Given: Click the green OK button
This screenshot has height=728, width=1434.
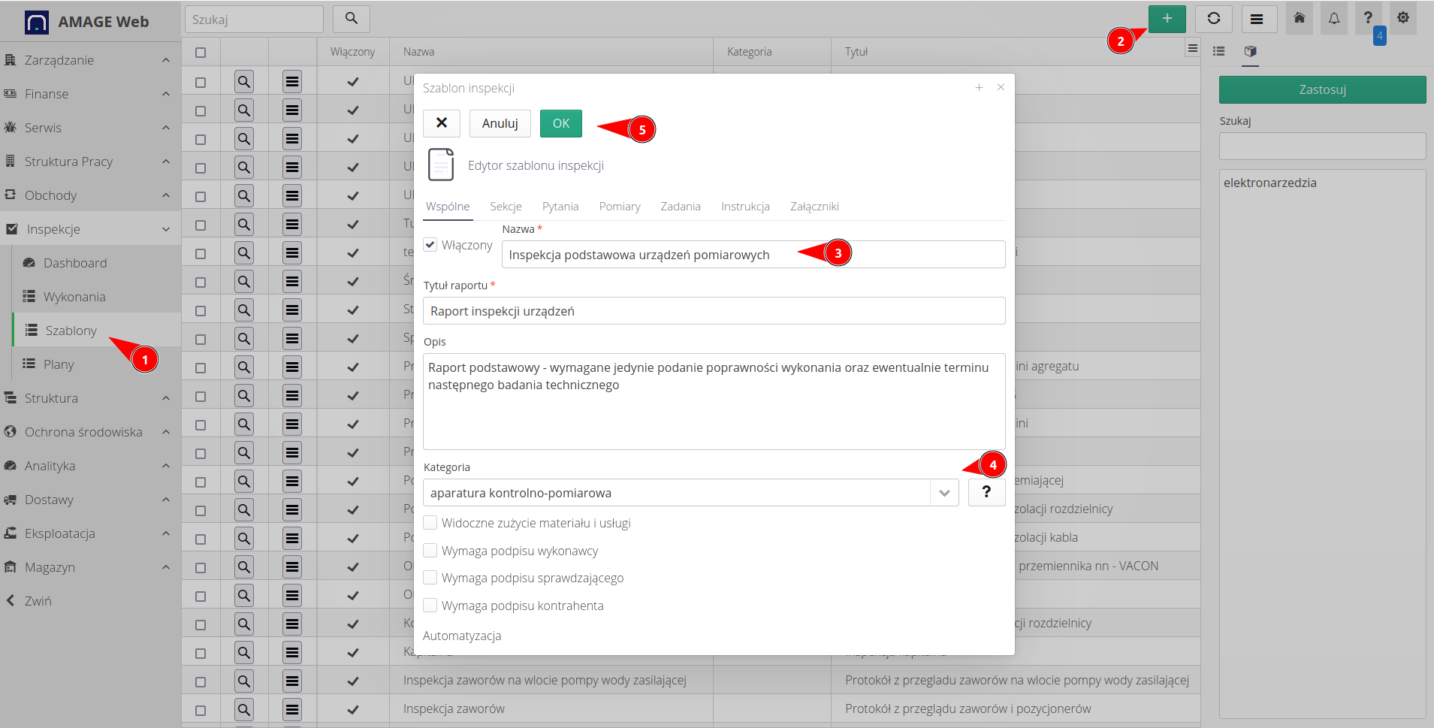Looking at the screenshot, I should pos(560,123).
